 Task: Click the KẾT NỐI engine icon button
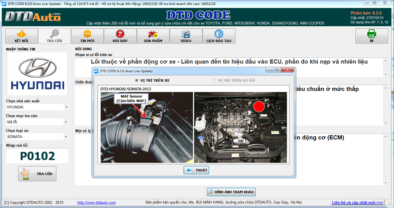[22, 36]
